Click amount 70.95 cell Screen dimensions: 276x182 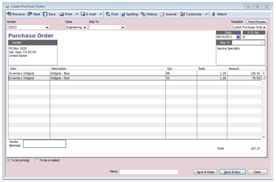(244, 78)
